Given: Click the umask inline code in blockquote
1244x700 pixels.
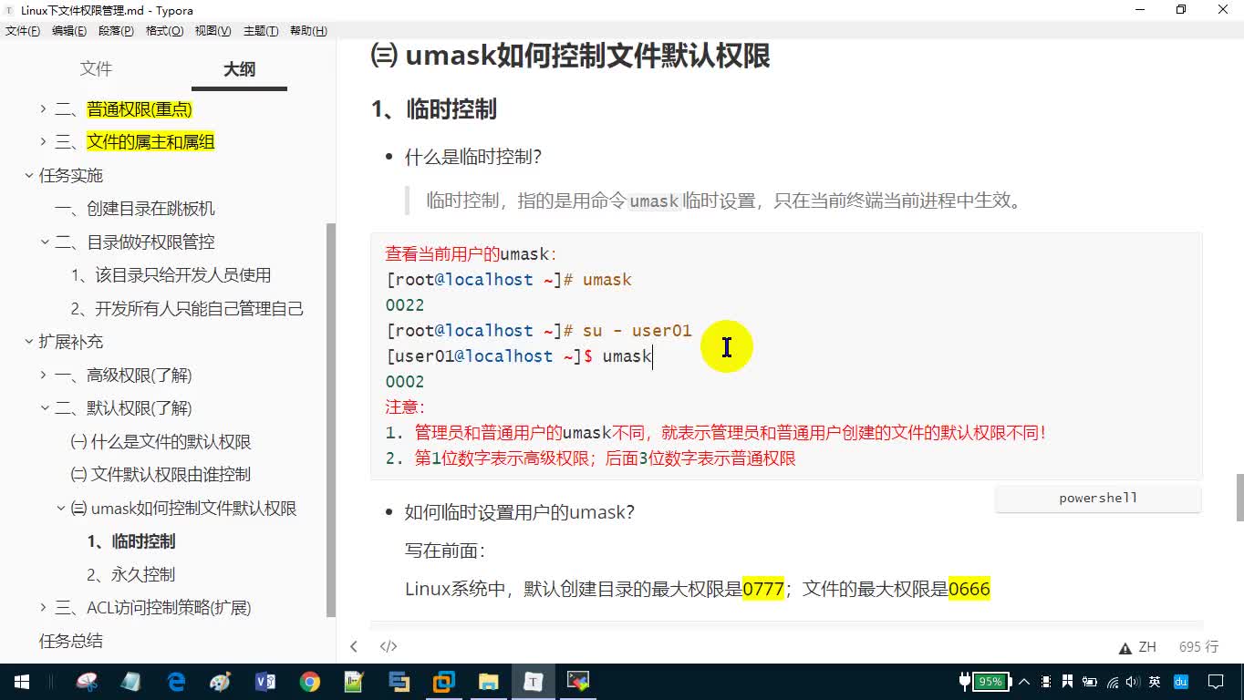Looking at the screenshot, I should point(654,201).
